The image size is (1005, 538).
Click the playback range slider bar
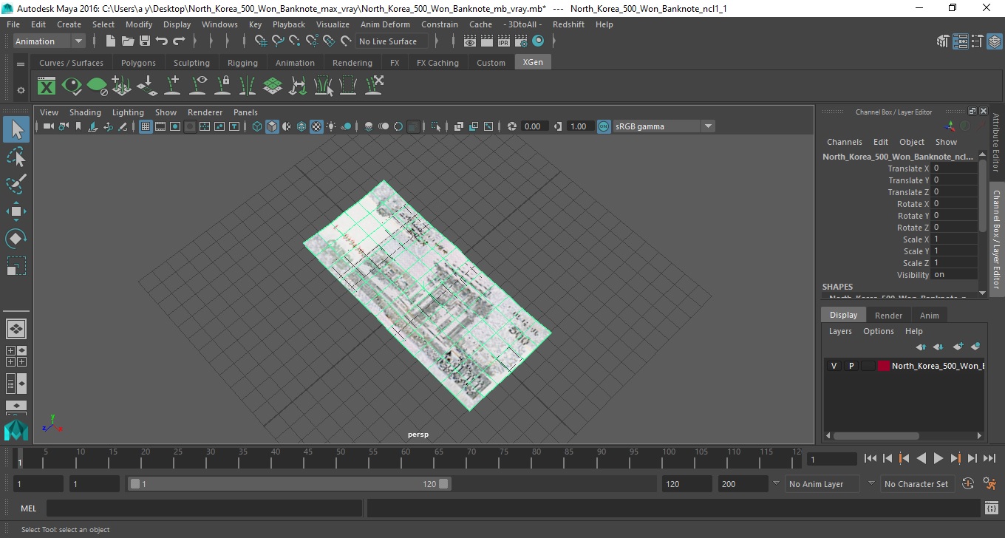[x=290, y=484]
